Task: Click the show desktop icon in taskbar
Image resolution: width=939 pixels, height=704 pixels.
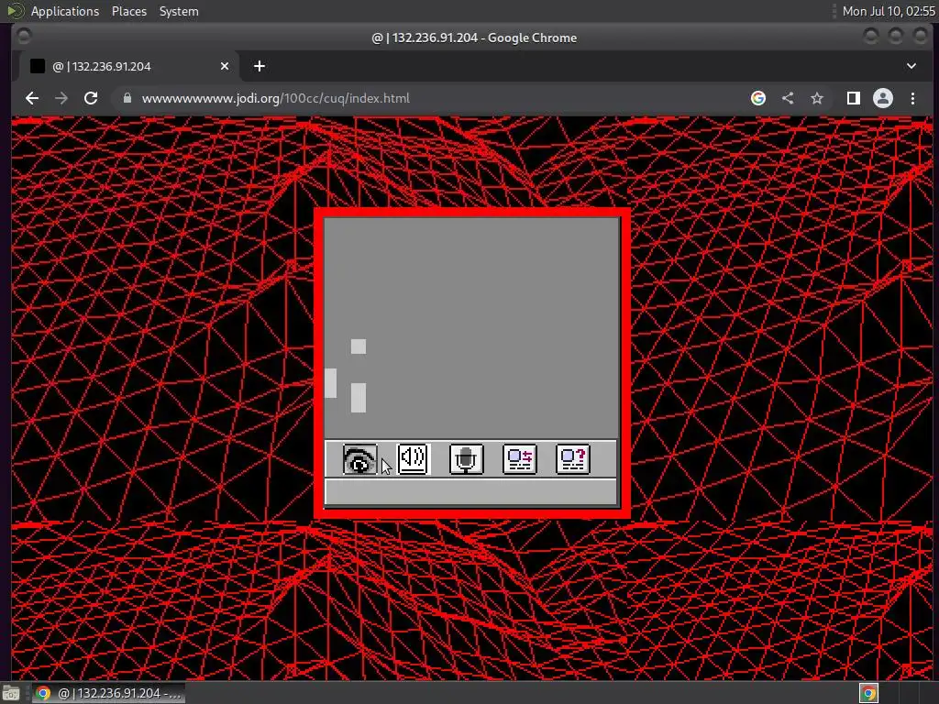Action: click(11, 693)
